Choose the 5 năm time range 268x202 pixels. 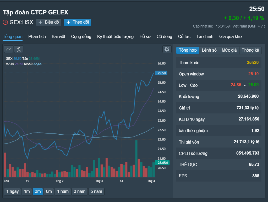tap(96, 192)
